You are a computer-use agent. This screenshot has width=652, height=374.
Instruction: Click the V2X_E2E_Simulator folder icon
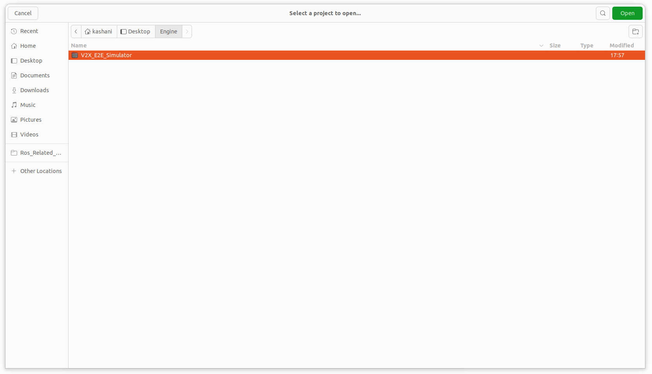click(x=75, y=55)
